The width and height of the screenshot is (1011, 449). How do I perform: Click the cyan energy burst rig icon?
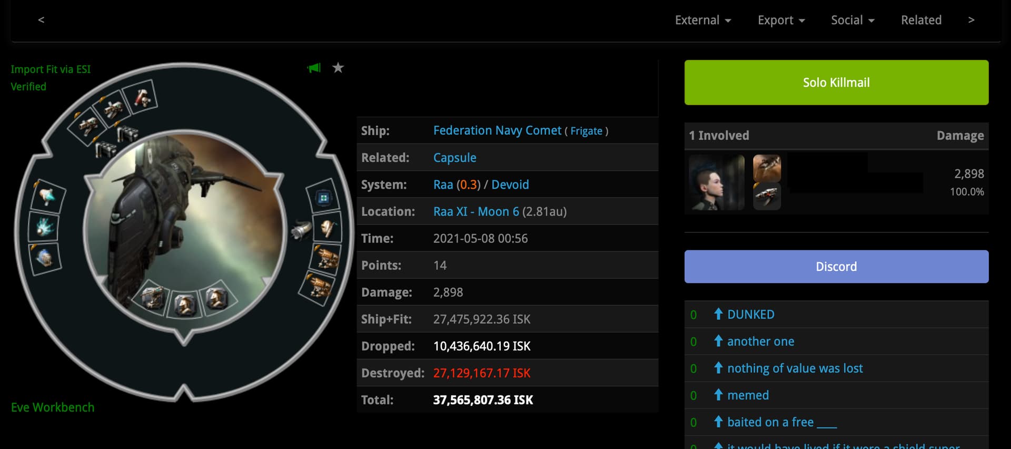click(44, 227)
